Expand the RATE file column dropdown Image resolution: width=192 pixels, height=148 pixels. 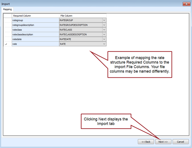[x=104, y=44]
